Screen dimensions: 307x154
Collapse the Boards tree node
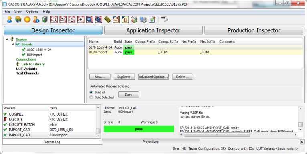[x=13, y=44]
